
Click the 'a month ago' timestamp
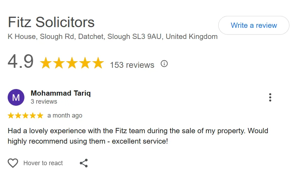coord(65,115)
